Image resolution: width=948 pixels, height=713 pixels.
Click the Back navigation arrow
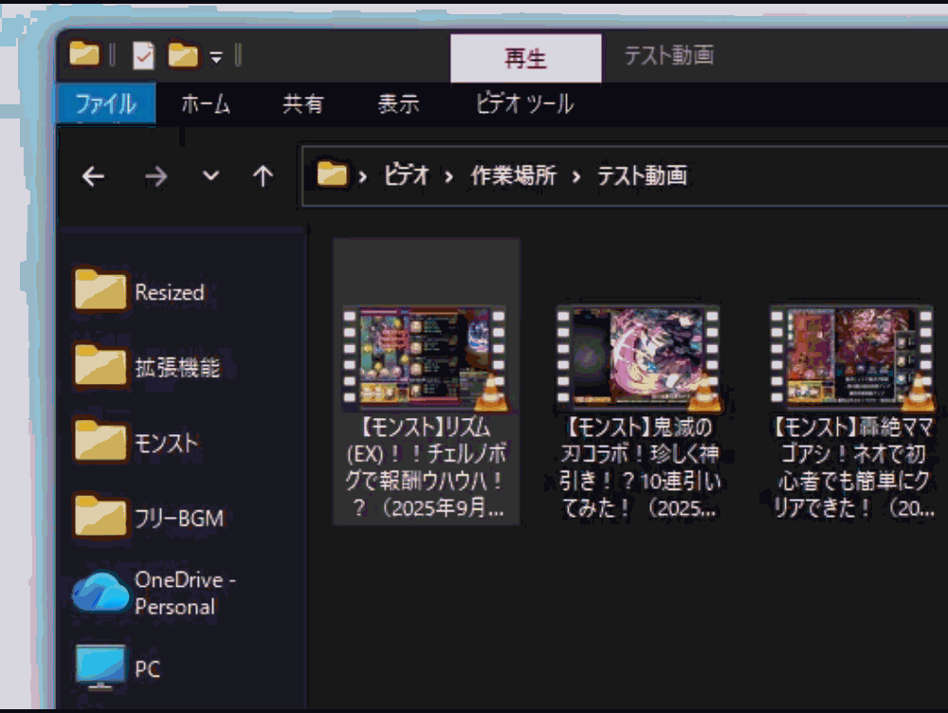pyautogui.click(x=93, y=175)
